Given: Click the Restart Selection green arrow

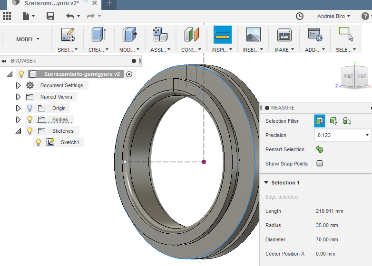Looking at the screenshot, I should [x=320, y=149].
